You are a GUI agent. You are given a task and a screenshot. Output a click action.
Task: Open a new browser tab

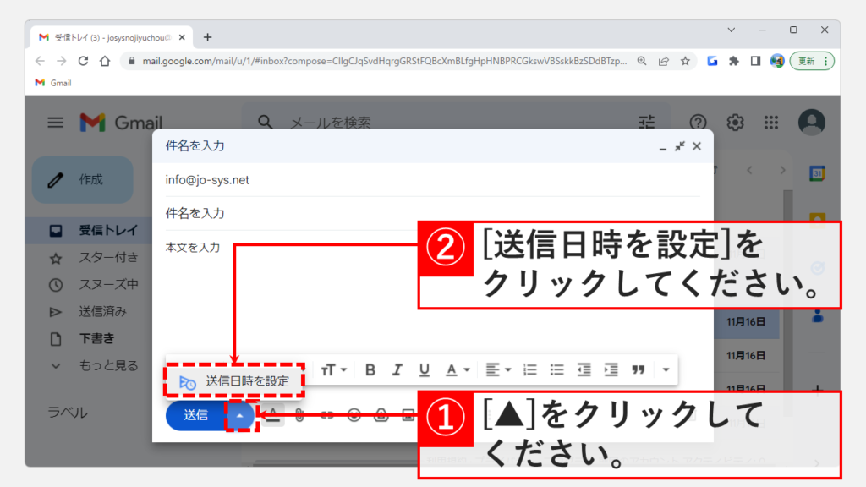tap(208, 37)
